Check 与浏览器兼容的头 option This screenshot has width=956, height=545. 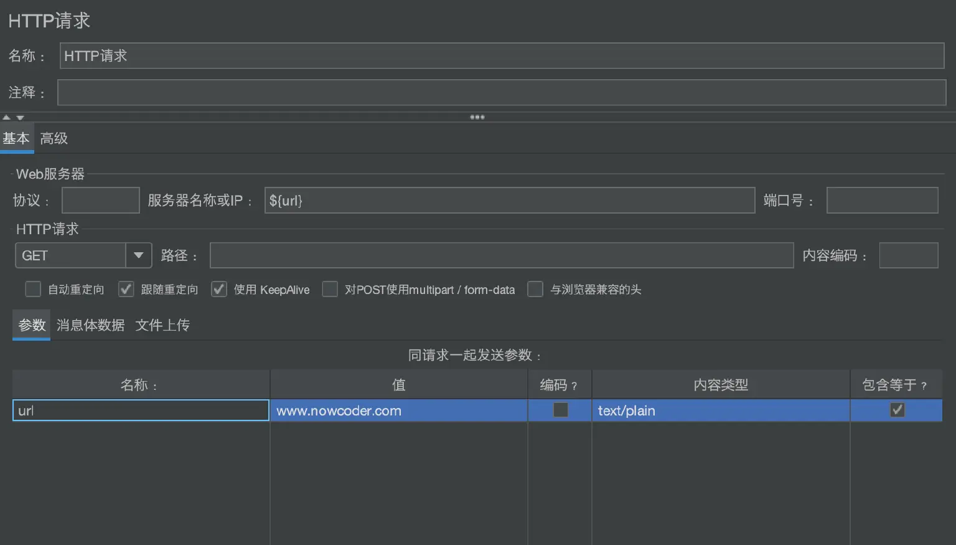click(x=535, y=289)
